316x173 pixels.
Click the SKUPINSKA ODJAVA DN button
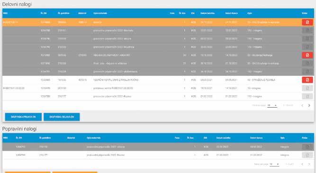tap(62, 117)
